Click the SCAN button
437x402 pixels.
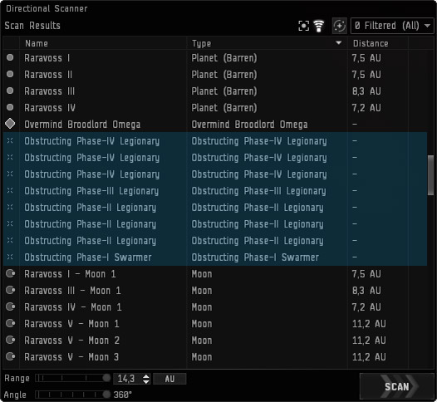[x=397, y=386]
